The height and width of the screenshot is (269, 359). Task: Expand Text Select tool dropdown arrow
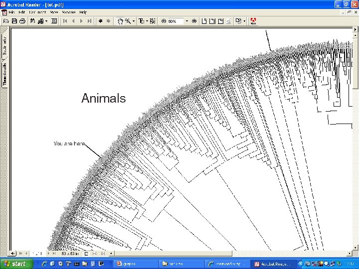click(147, 21)
